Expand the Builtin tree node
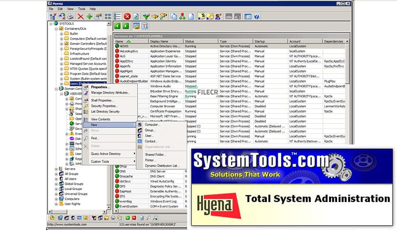The height and width of the screenshot is (230, 397). [x=61, y=34]
